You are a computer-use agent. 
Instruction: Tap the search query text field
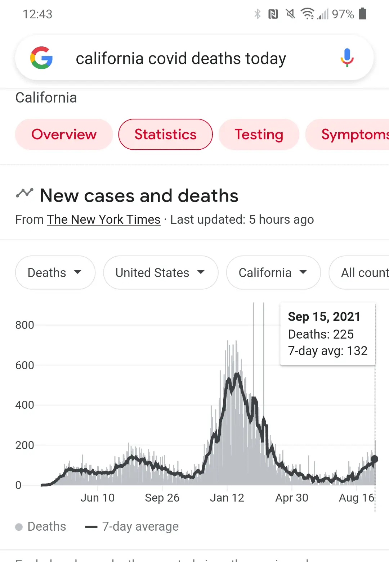pos(181,58)
